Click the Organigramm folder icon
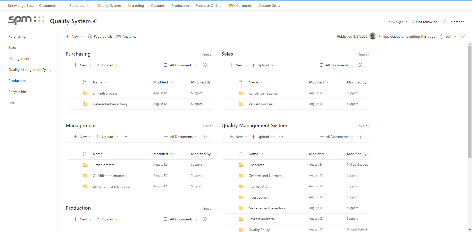The height and width of the screenshot is (232, 472). click(x=85, y=165)
